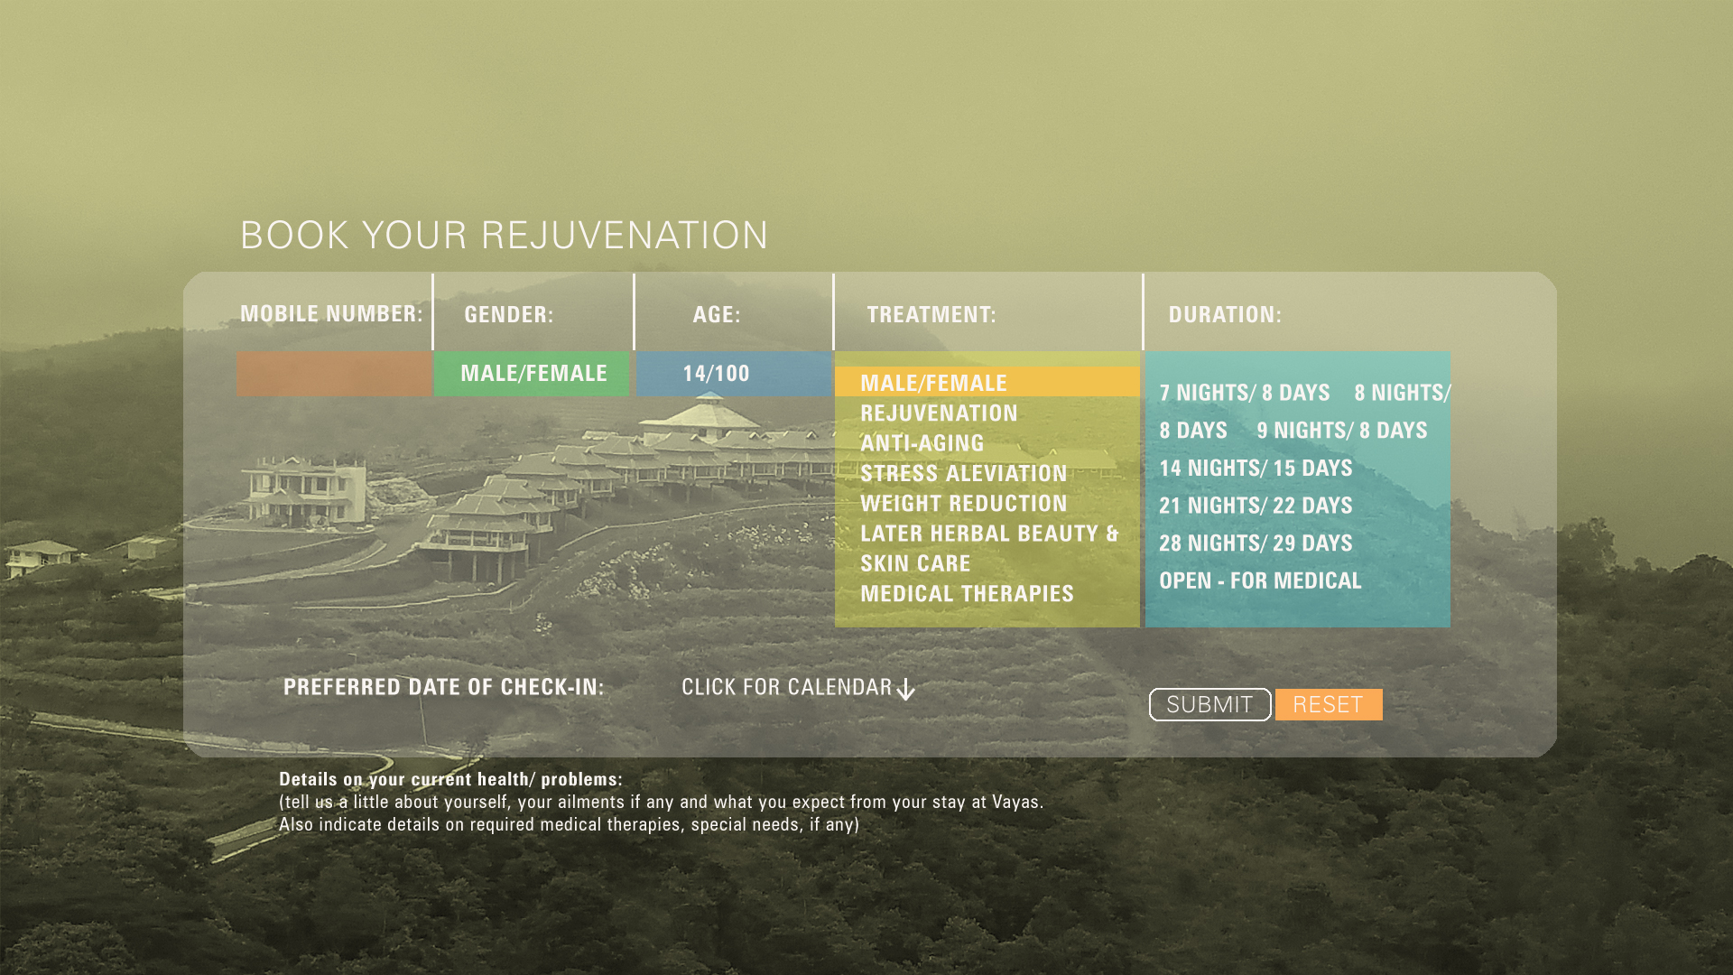This screenshot has width=1733, height=975.
Task: Select 7 Nights/ 8 Days duration
Action: click(x=1245, y=393)
